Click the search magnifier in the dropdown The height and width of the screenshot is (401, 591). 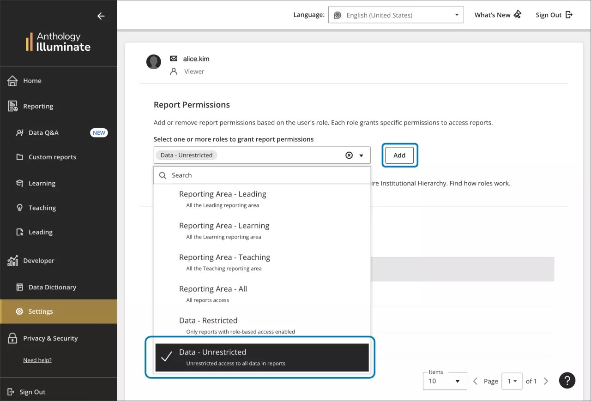[x=163, y=175]
